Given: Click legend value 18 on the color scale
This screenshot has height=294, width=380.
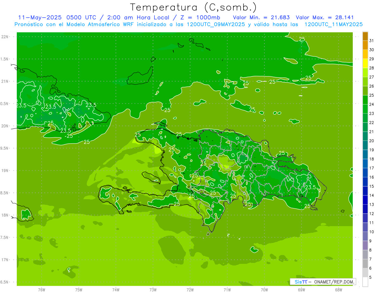Looking at the screenshot, I should pyautogui.click(x=372, y=159).
